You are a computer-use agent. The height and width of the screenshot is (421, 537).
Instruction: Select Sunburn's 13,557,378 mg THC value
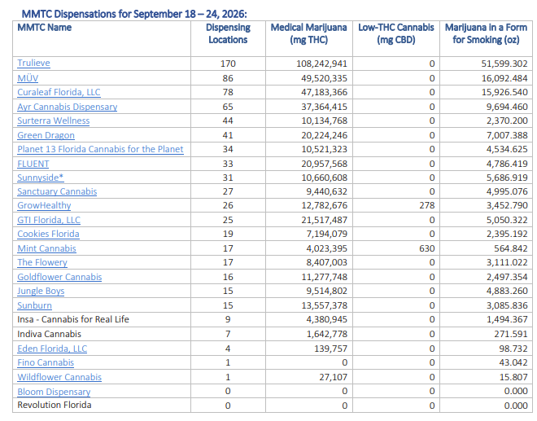324,305
